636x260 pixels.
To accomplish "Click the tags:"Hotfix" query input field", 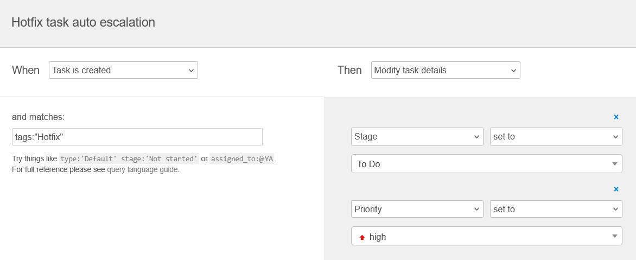I will 137,137.
